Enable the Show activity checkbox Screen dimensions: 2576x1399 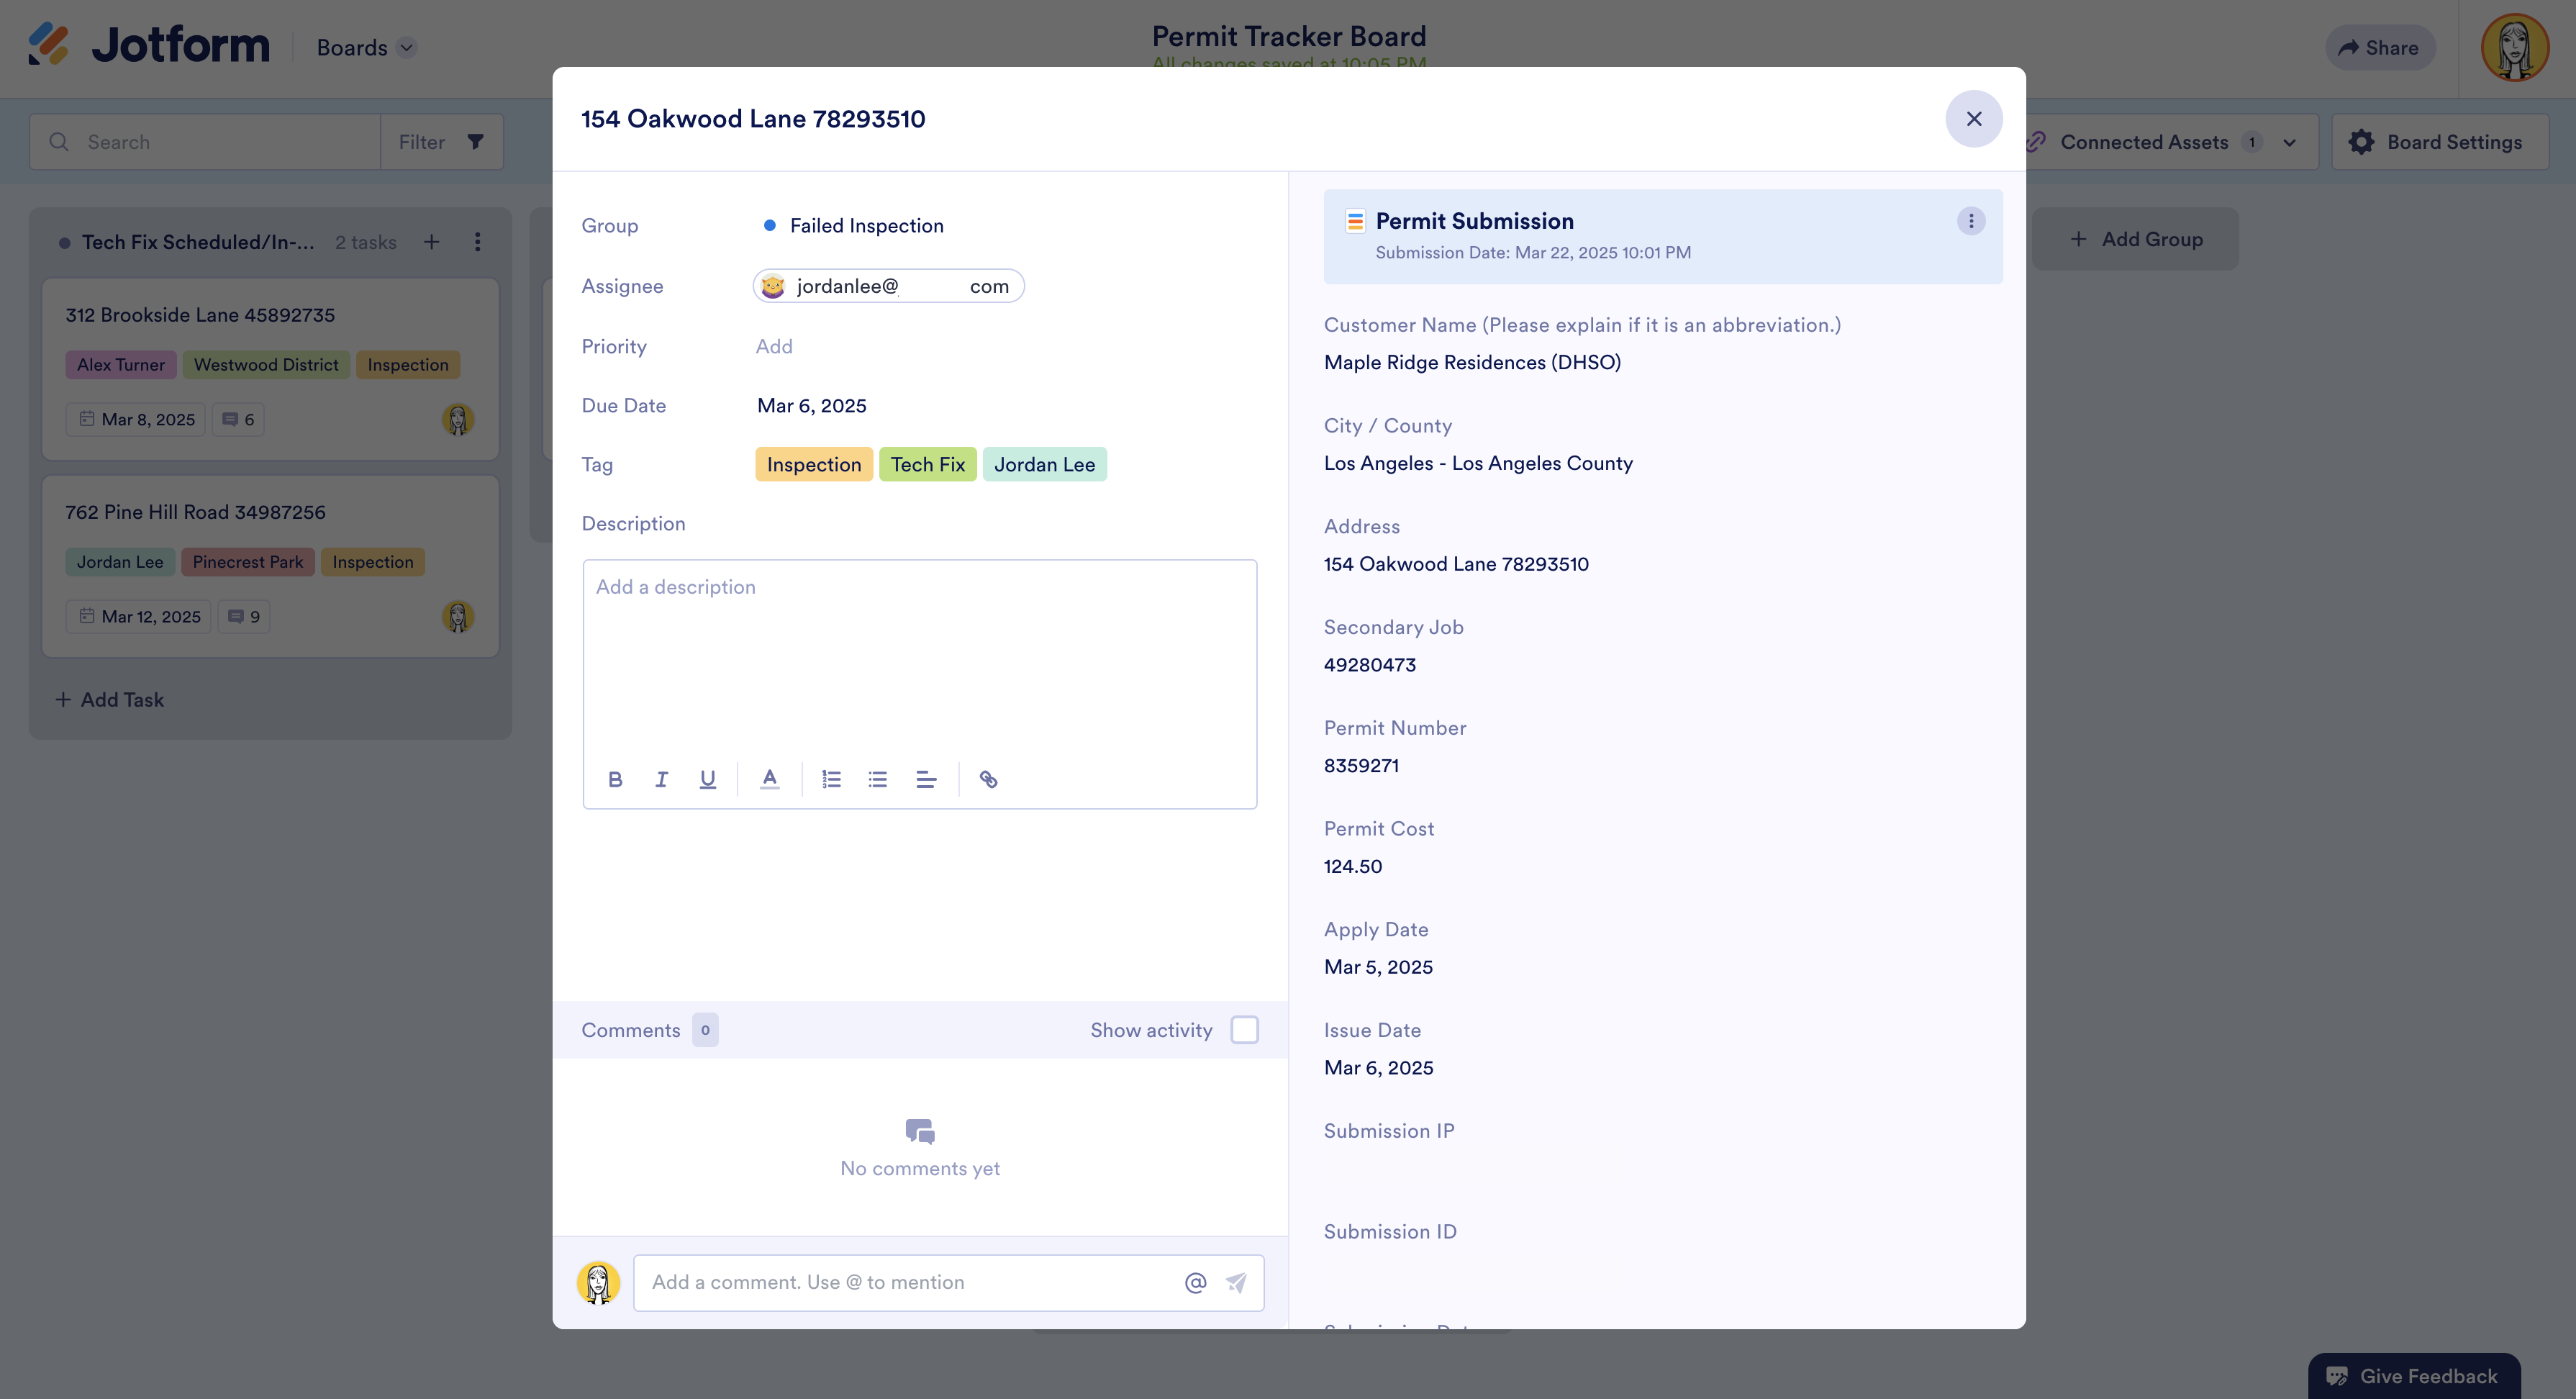point(1244,1029)
